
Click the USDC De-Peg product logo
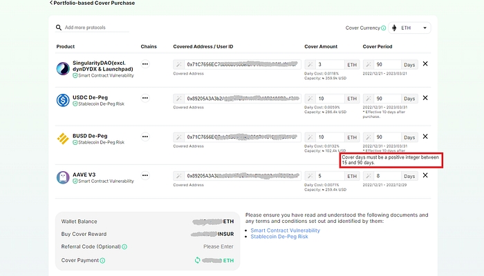tap(63, 100)
